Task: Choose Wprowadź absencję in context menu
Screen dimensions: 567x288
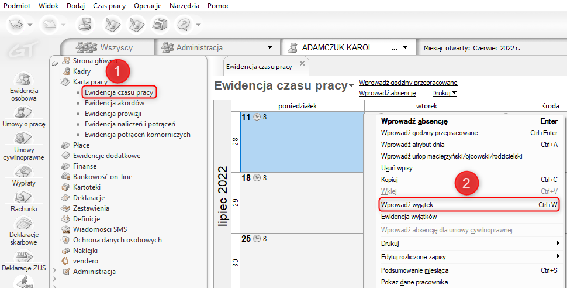Action: [469, 121]
